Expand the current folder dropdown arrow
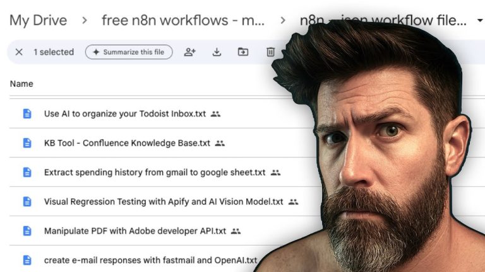This screenshot has width=485, height=272. pos(480,20)
